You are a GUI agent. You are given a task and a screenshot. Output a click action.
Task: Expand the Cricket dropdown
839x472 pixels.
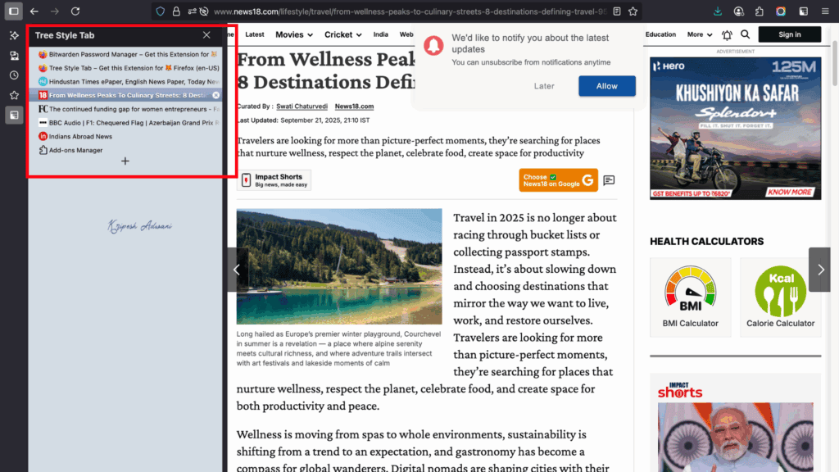tap(342, 34)
